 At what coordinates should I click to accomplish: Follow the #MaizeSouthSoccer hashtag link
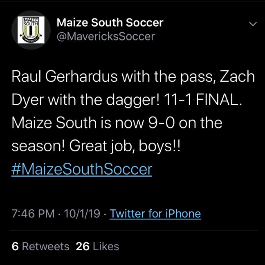point(82,169)
